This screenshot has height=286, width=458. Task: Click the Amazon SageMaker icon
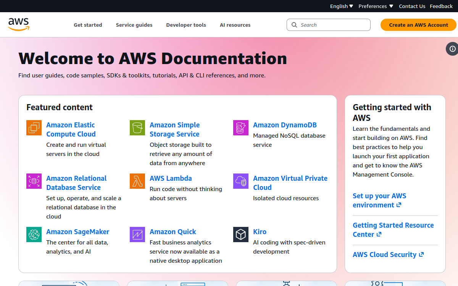[x=34, y=235]
